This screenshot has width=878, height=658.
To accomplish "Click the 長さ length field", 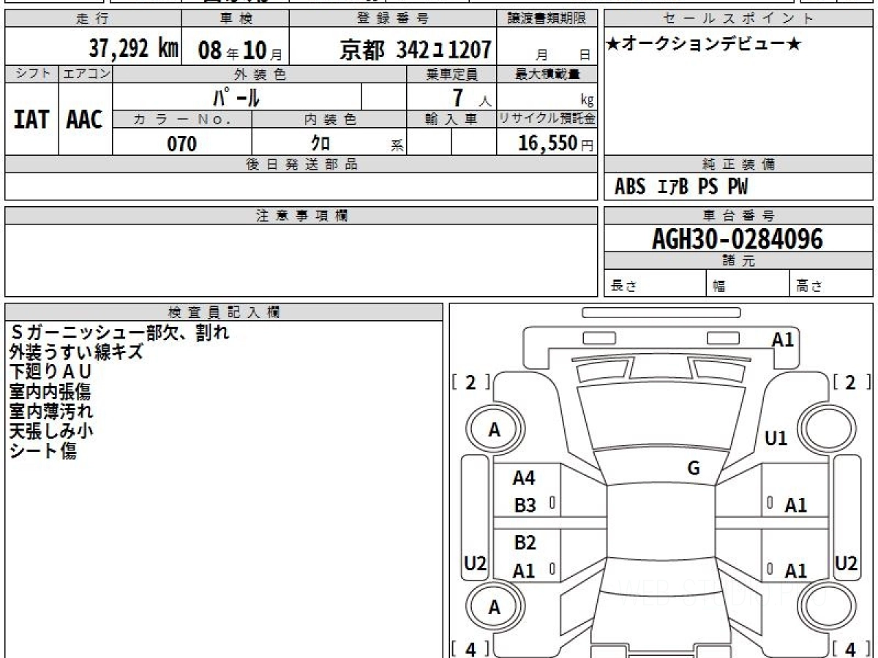I will pos(655,284).
